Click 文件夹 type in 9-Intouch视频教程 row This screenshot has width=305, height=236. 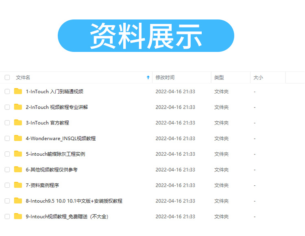221,217
